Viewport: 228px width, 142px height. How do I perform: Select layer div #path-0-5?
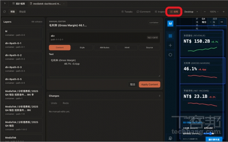tap(23, 81)
